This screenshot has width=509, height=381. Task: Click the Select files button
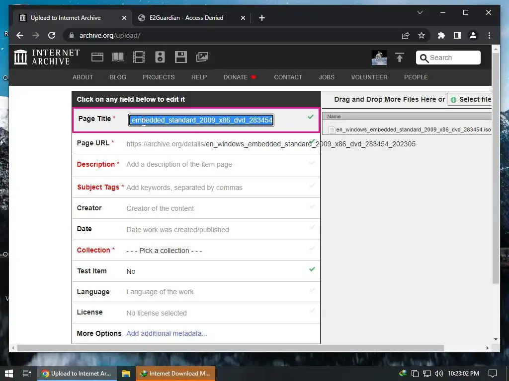(469, 99)
